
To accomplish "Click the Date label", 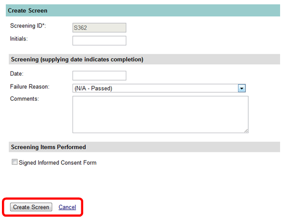I will point(16,73).
